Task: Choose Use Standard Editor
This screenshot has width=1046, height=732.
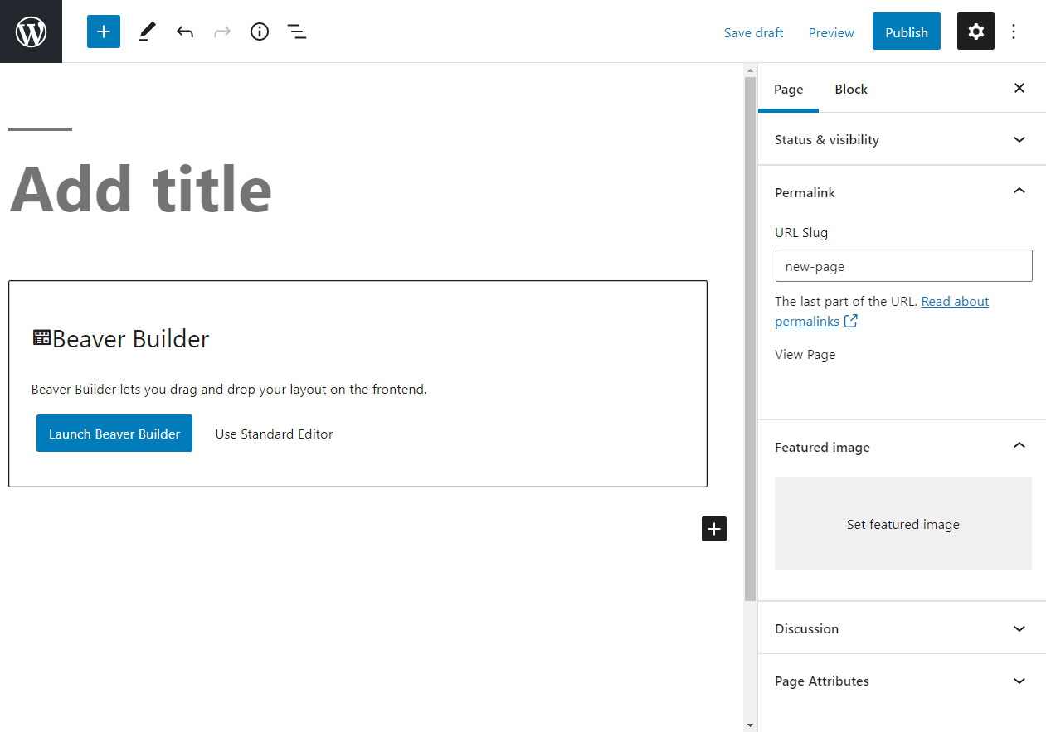Action: point(274,434)
